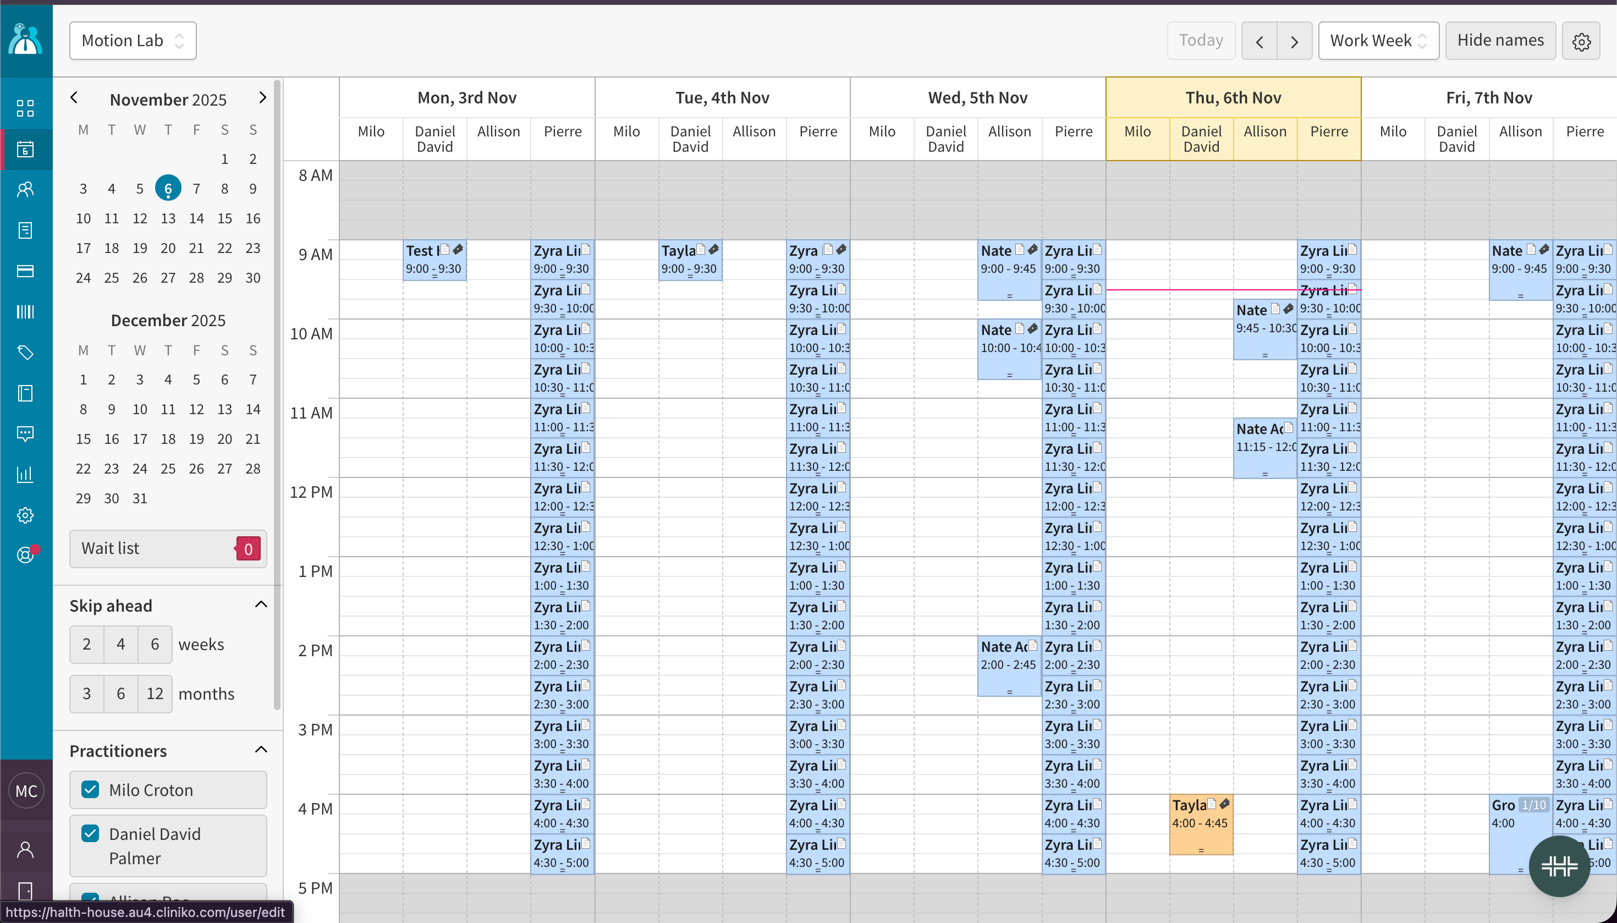The width and height of the screenshot is (1617, 923).
Task: Click the Cliniko logo
Action: coord(25,39)
